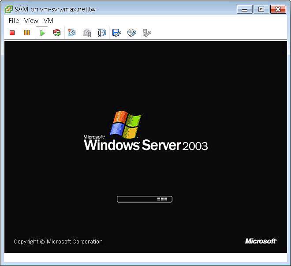Open the VM menu
The width and height of the screenshot is (291, 266).
click(x=48, y=21)
